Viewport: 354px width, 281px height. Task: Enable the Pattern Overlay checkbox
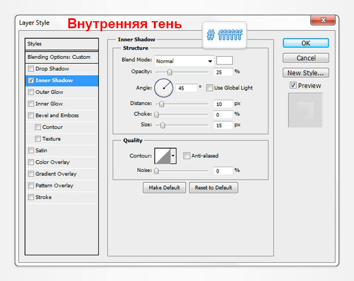click(31, 186)
